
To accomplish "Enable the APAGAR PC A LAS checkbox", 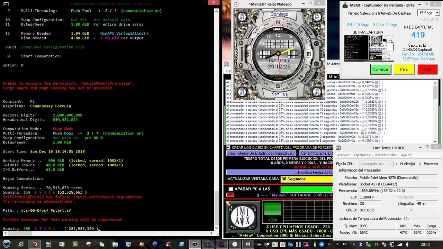I will [x=231, y=189].
